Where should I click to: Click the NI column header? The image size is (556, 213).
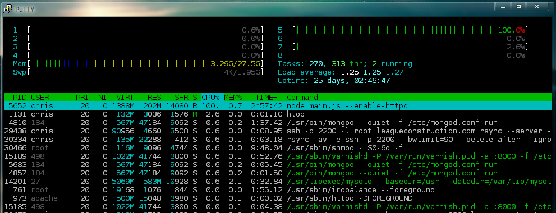(103, 97)
